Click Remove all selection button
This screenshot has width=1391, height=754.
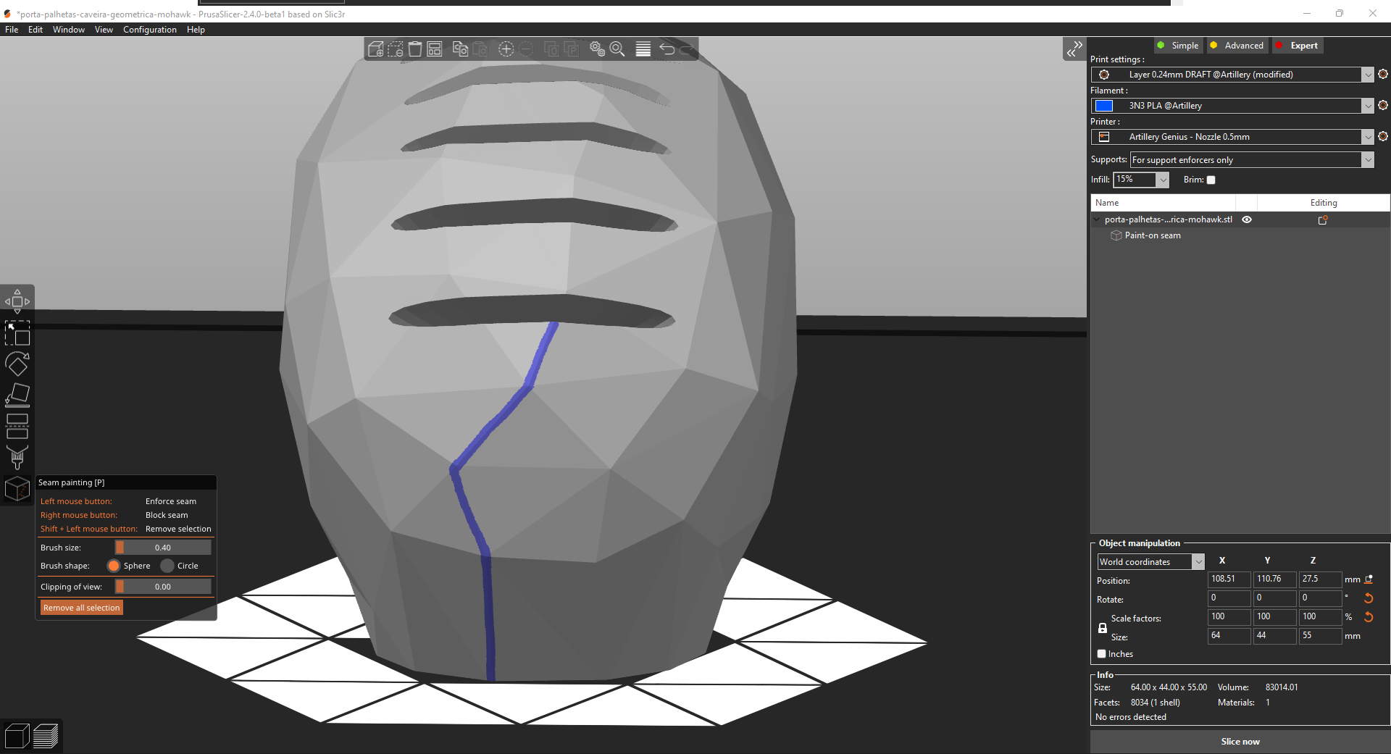[81, 608]
